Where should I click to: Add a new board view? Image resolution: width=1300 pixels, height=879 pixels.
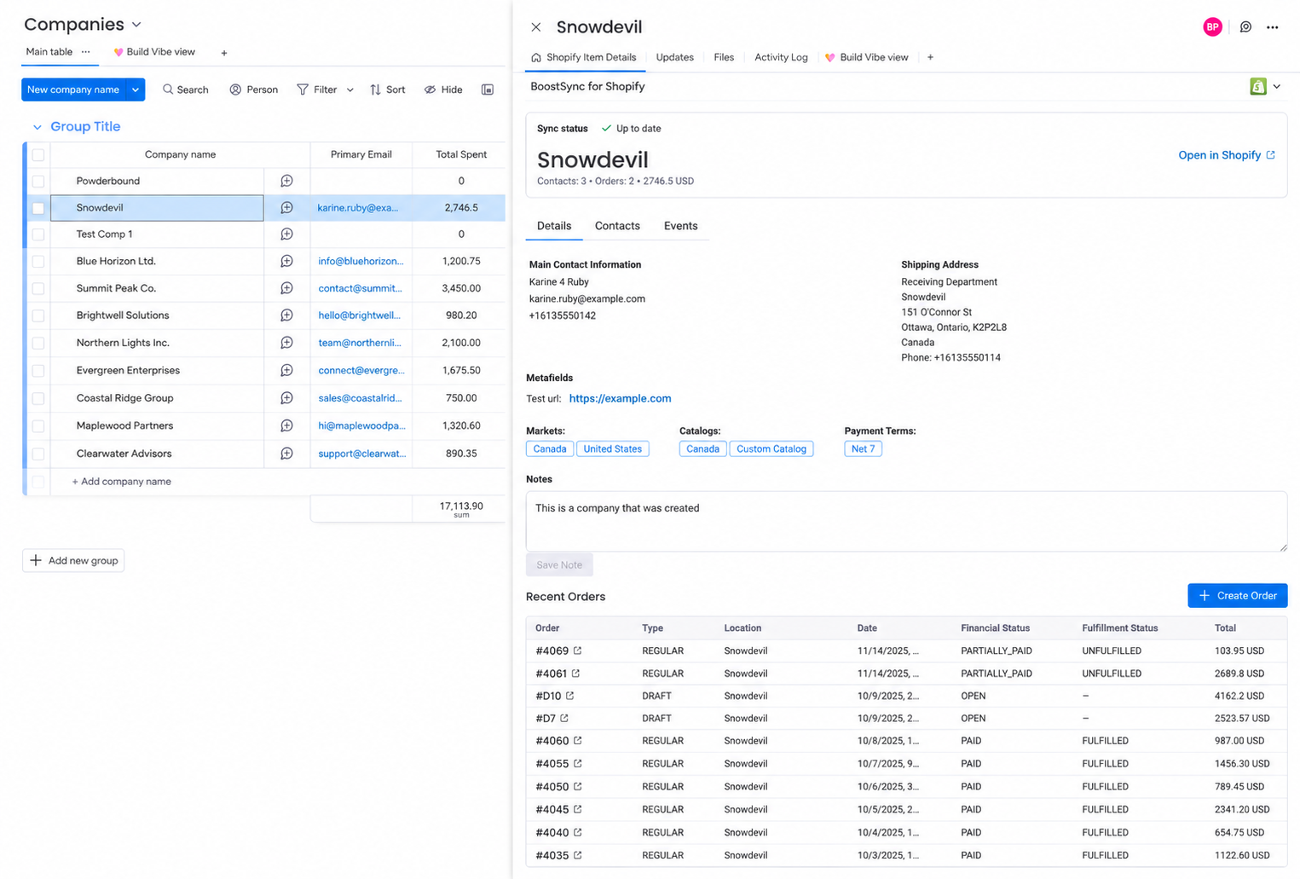tap(224, 53)
